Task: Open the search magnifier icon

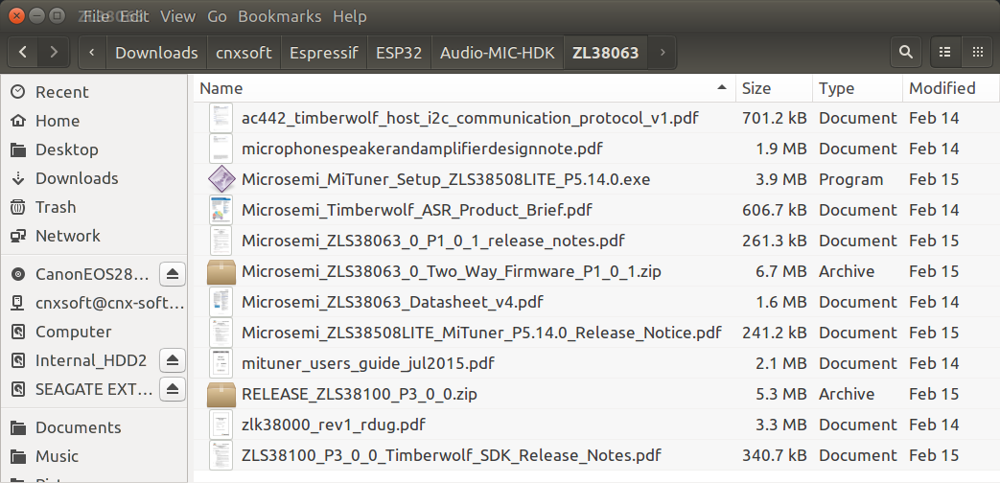Action: [906, 53]
